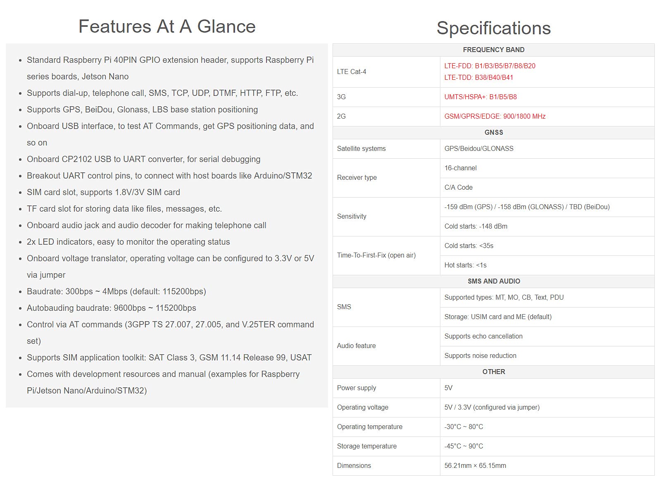The image size is (661, 496).
Task: Click the Supports echo cancellation cell
Action: tap(483, 336)
